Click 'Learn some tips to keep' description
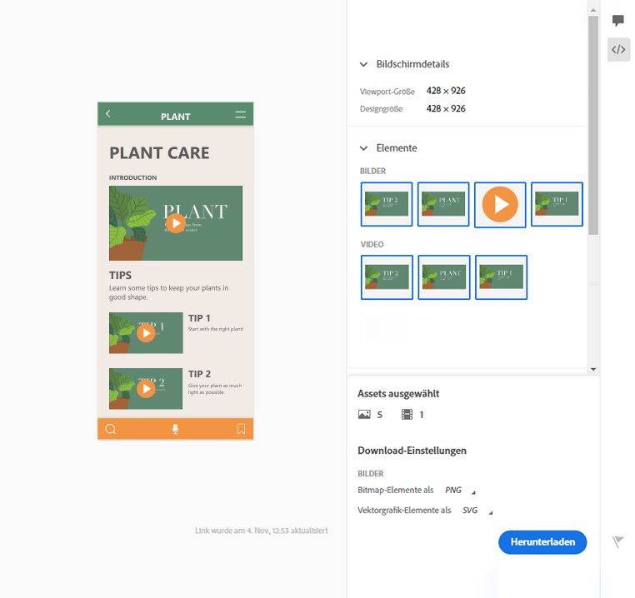Screen dimensions: 635x598 [169, 292]
